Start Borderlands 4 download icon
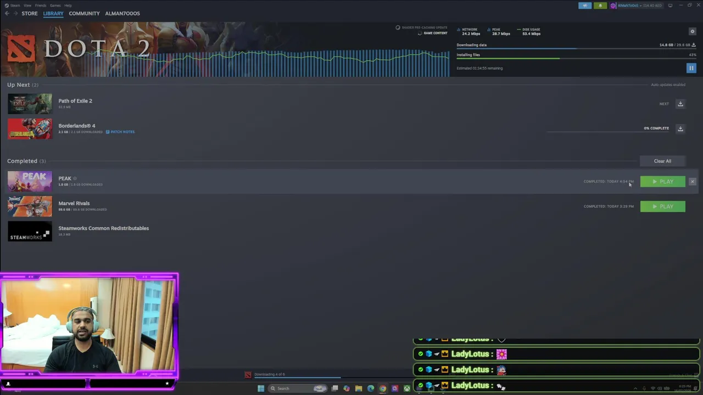 coord(680,128)
